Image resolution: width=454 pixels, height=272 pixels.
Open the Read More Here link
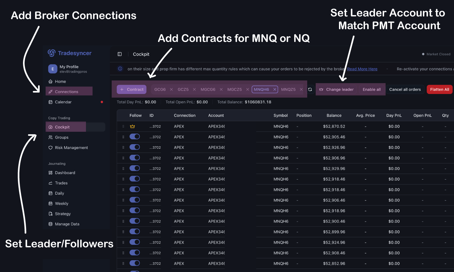362,69
